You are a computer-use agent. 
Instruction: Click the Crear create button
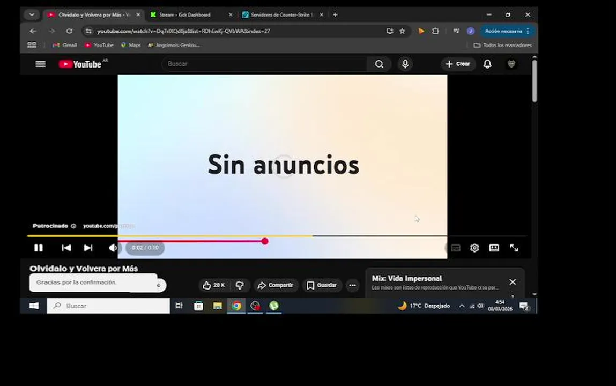(458, 64)
